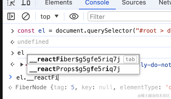Open the top context dropdown
Screen dimensions: 171x99
click(49, 17)
